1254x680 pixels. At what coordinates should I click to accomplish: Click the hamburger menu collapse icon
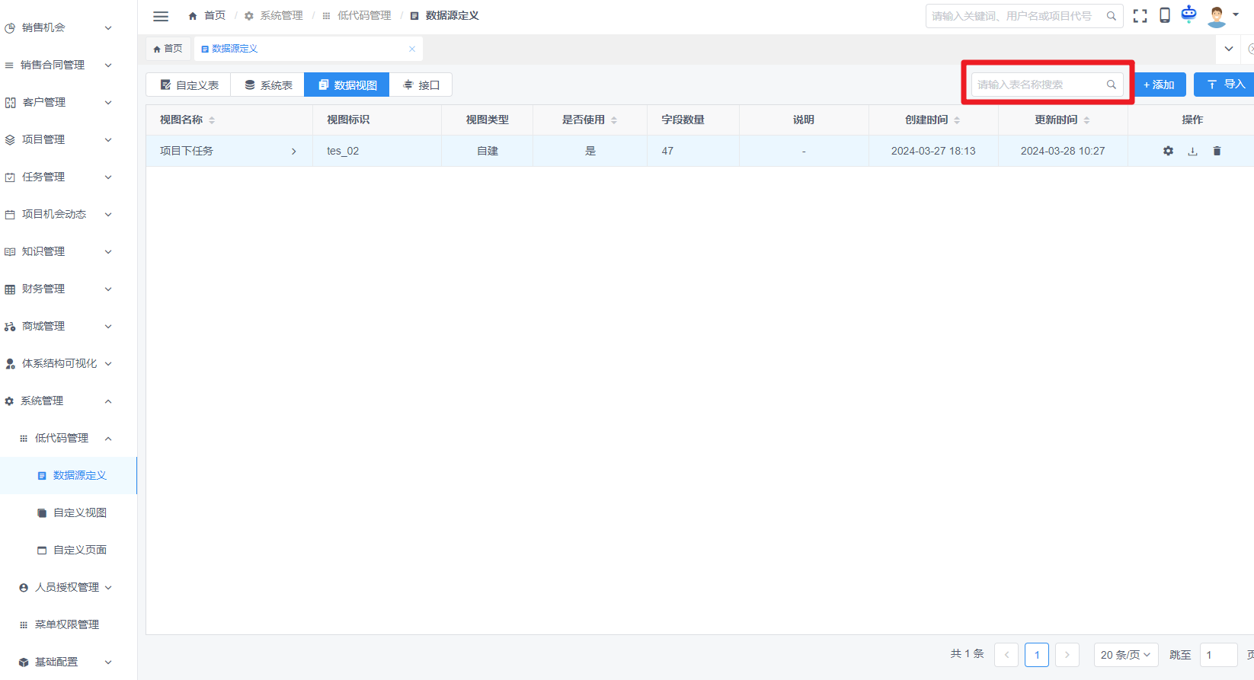(x=161, y=16)
